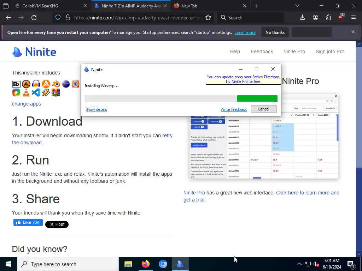Dismiss the Firefox startup notification bar
The height and width of the screenshot is (271, 362).
point(353,32)
